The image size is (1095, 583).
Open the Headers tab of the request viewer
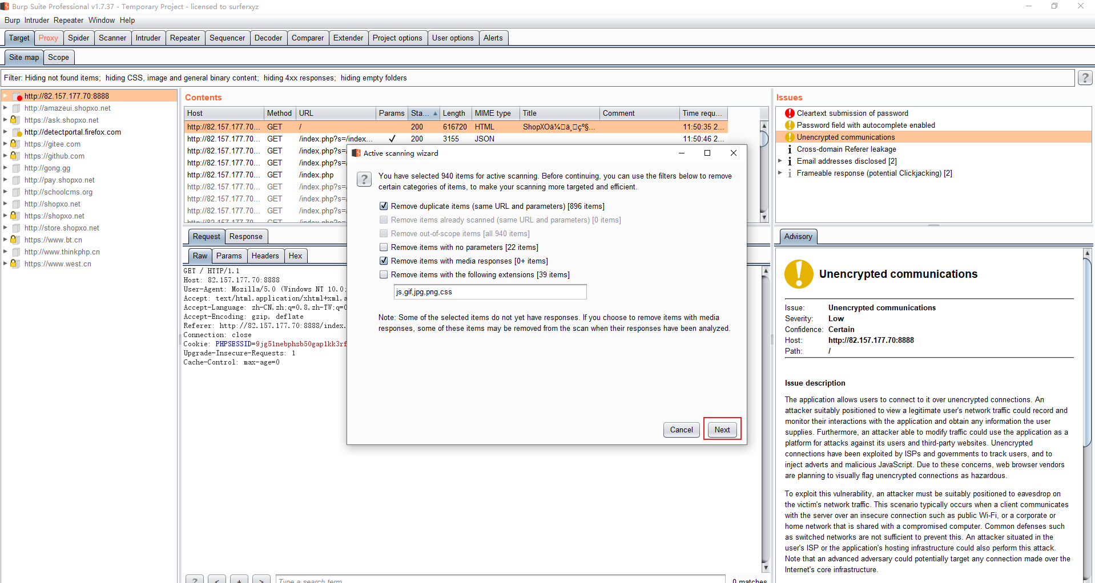coord(265,256)
